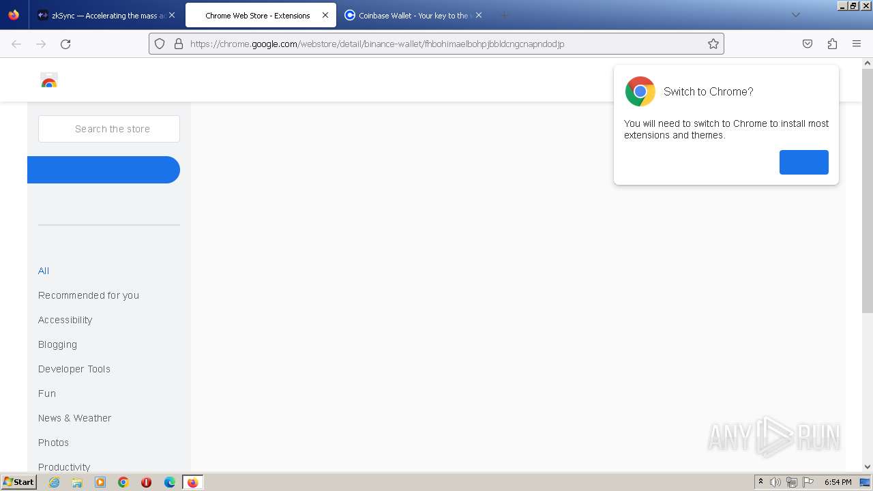Open Recommended for you category

[x=89, y=295]
